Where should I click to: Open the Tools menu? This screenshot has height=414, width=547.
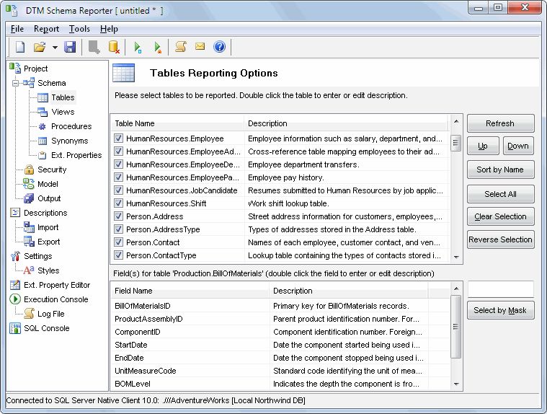(x=79, y=29)
